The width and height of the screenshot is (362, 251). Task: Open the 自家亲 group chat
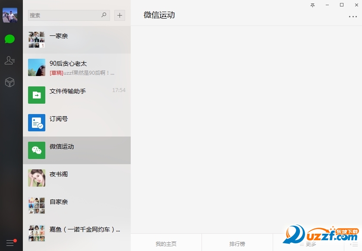click(77, 206)
